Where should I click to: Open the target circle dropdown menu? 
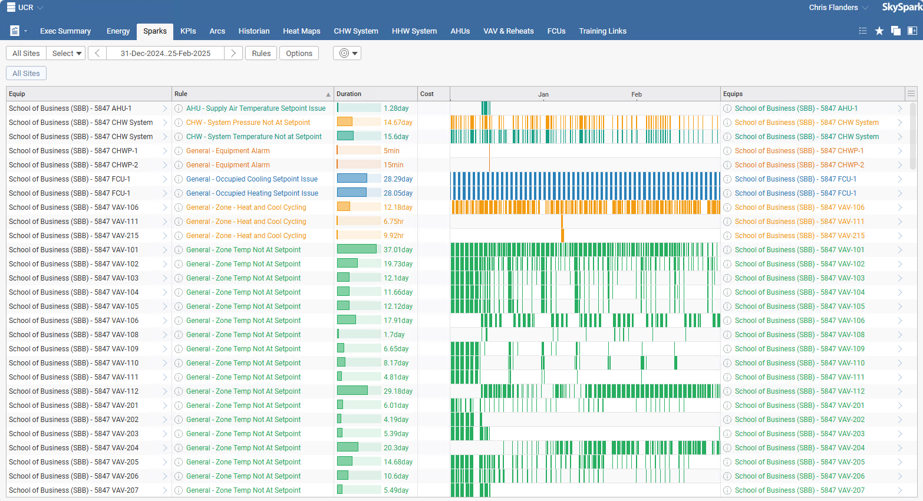[x=347, y=53]
